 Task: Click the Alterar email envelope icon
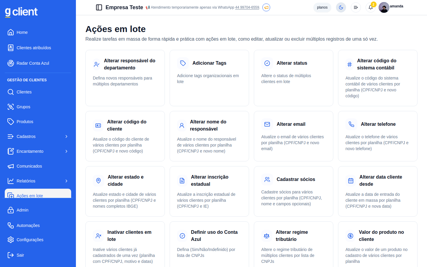[267, 124]
